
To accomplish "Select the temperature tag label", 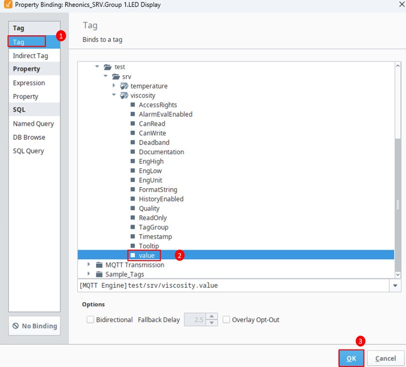I will (x=149, y=86).
